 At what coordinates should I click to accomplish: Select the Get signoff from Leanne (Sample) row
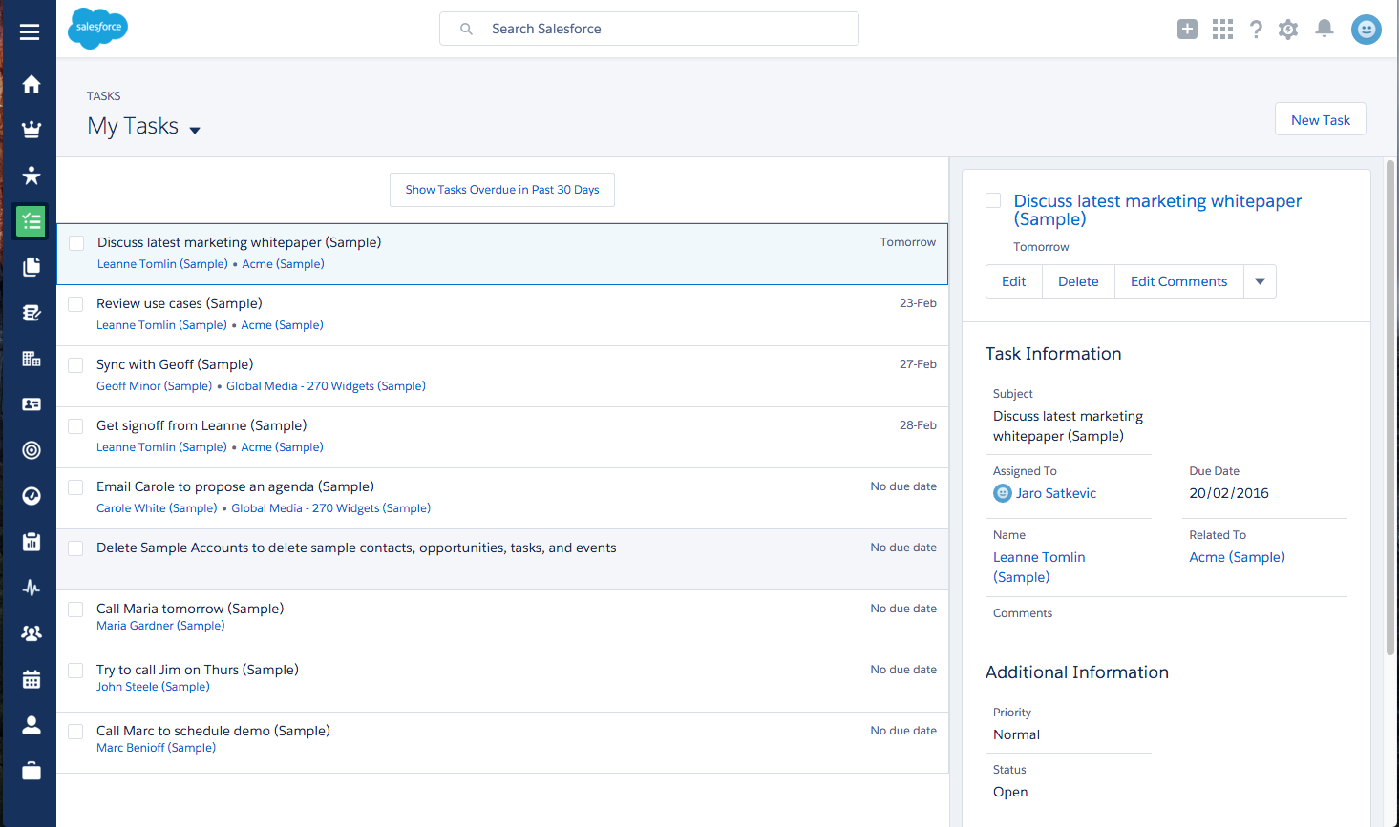(x=502, y=437)
